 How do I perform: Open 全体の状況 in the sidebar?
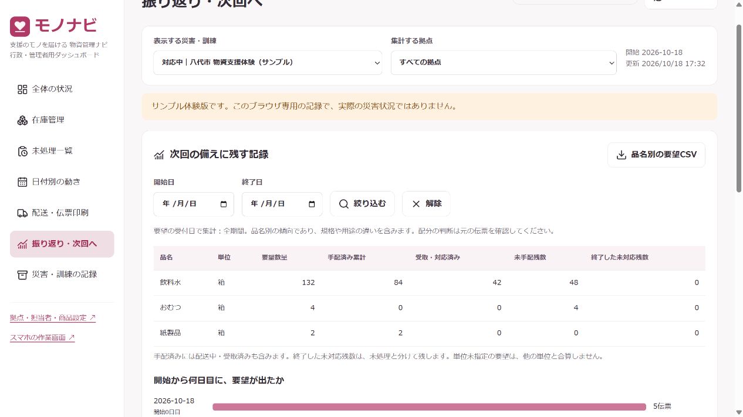pos(62,89)
